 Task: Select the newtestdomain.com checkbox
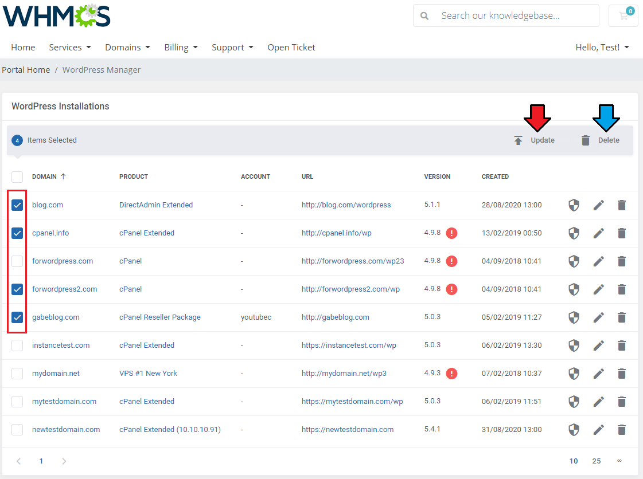[x=17, y=429]
